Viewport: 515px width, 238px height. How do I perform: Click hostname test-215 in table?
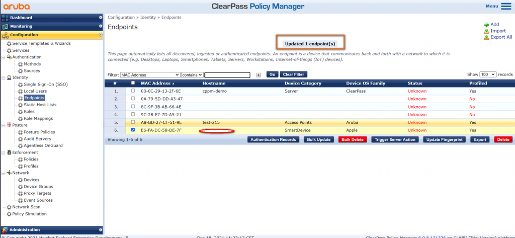[211, 122]
